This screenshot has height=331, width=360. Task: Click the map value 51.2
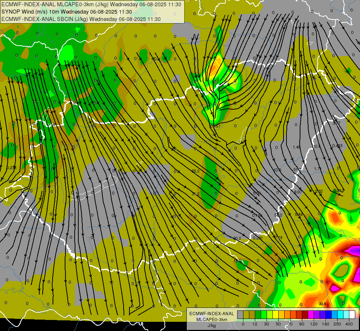297,170
